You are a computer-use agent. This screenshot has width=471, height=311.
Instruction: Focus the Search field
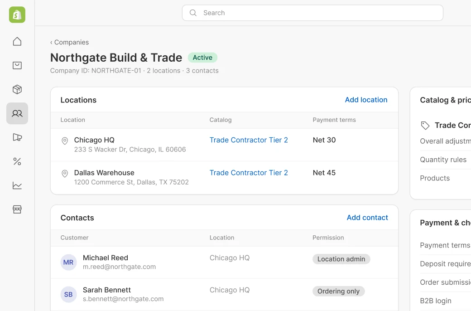[312, 13]
